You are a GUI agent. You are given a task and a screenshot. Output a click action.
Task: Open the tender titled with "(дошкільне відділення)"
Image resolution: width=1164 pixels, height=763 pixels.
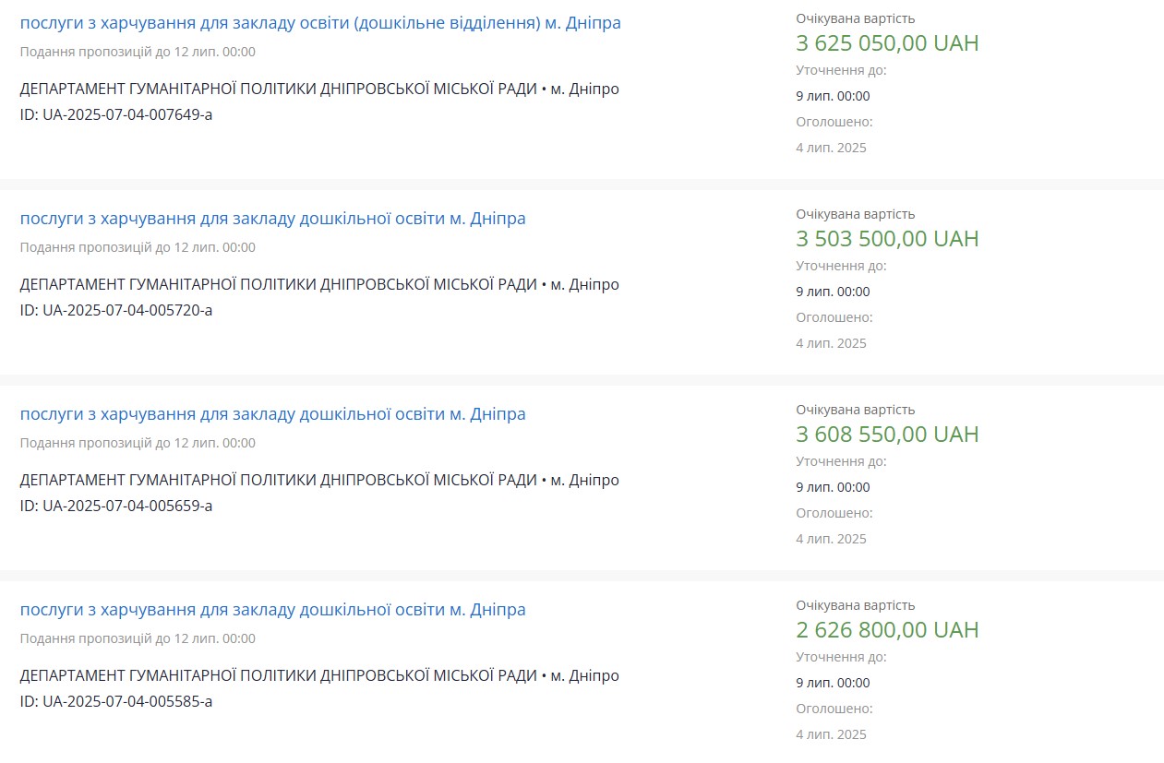click(320, 23)
